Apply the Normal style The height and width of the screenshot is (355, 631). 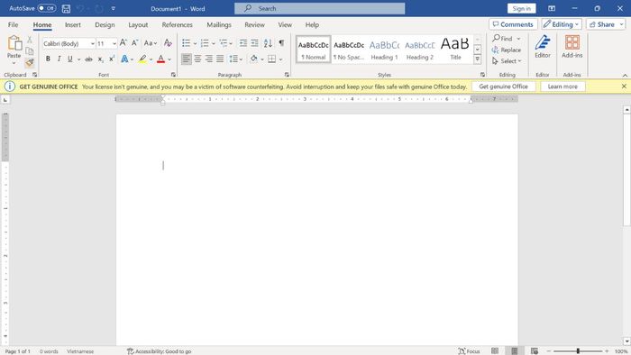point(314,50)
